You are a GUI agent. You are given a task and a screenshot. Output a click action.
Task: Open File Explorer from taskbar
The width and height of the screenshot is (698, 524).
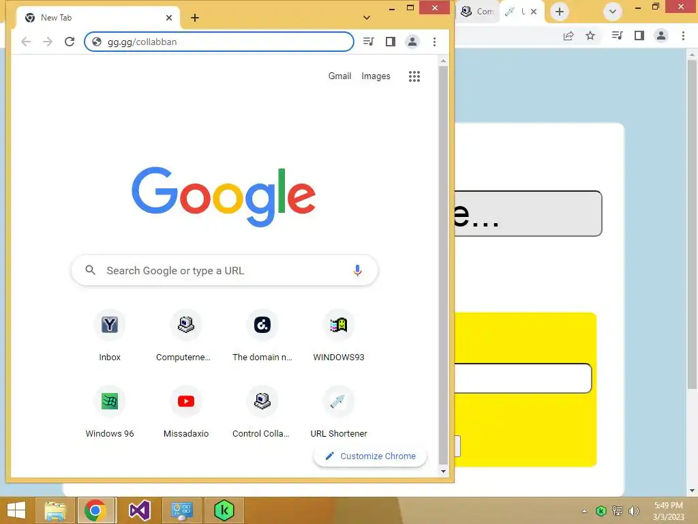click(55, 510)
